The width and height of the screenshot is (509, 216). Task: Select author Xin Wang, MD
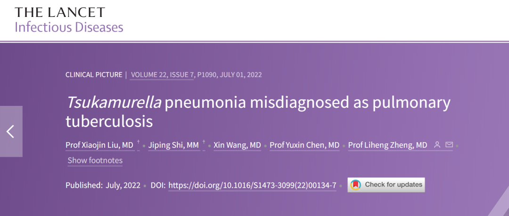pos(237,145)
